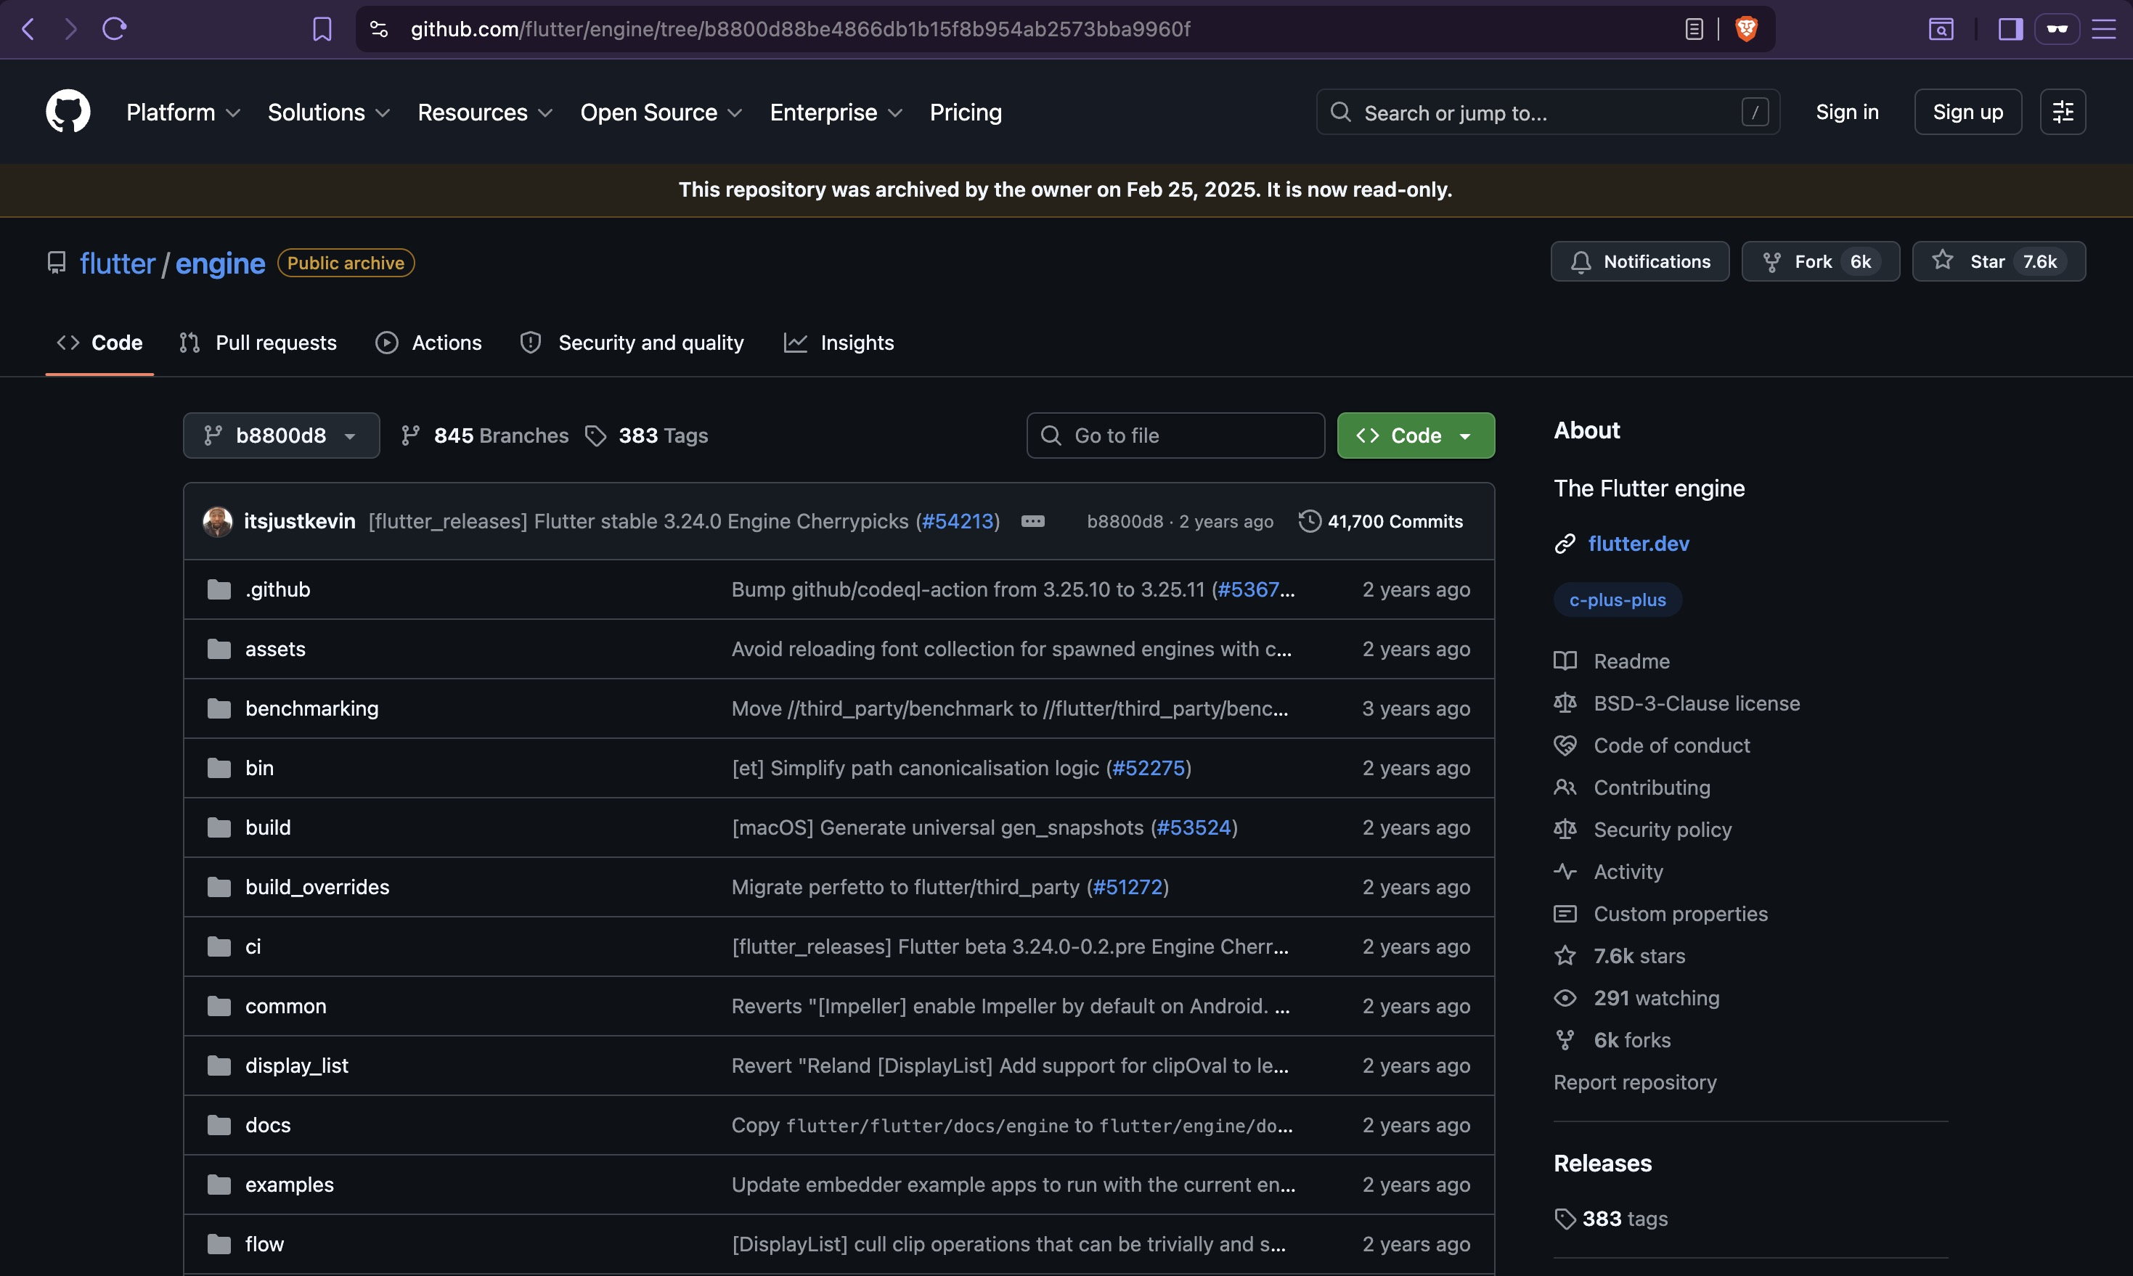
Task: Open the Pull requests tab
Action: pos(258,343)
